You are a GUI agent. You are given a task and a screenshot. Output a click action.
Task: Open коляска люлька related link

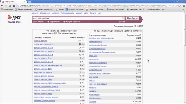pyautogui.click(x=96, y=42)
